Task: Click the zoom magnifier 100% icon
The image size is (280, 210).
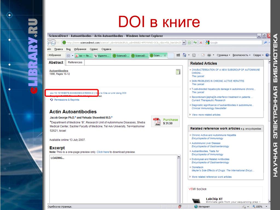Action: (253, 207)
